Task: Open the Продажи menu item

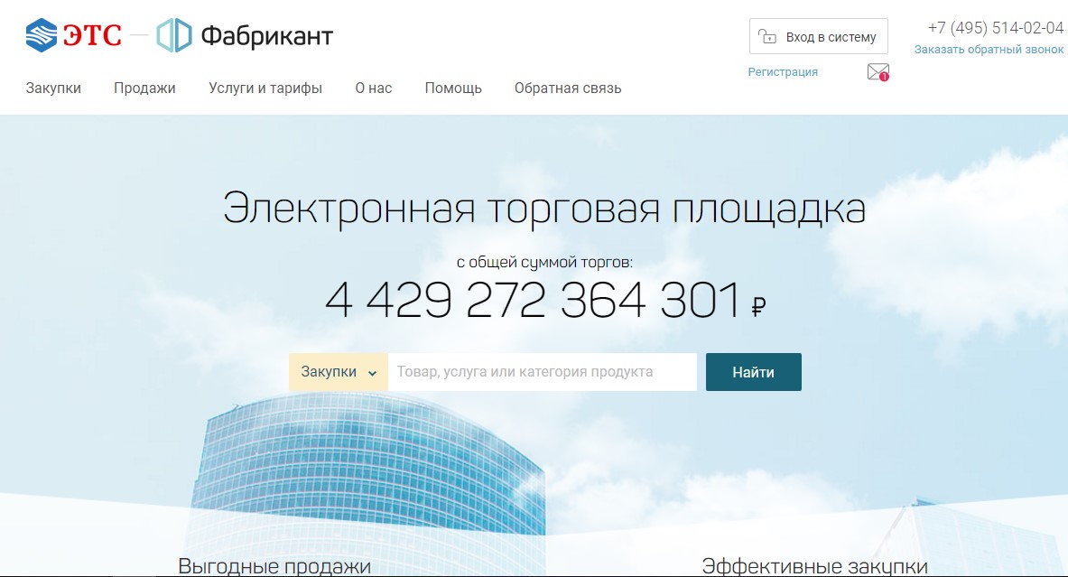Action: pyautogui.click(x=144, y=88)
